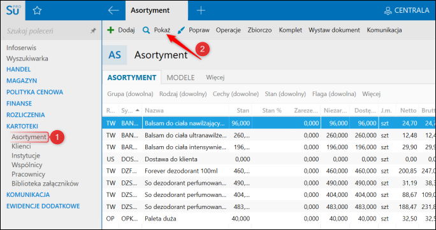Open the Zbiorczo menu
The height and width of the screenshot is (230, 436).
point(259,30)
